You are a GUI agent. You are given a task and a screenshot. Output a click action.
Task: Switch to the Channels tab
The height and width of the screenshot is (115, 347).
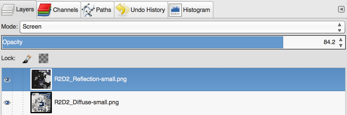coord(58,10)
